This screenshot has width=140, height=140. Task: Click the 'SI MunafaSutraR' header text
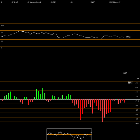click(34, 2)
